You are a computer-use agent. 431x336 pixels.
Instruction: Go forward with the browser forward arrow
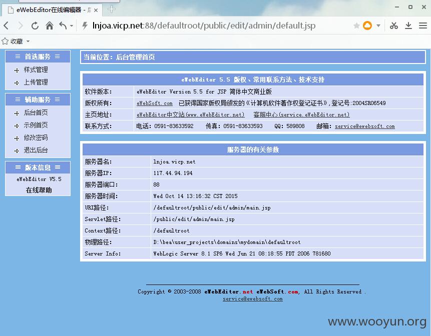pyautogui.click(x=21, y=26)
